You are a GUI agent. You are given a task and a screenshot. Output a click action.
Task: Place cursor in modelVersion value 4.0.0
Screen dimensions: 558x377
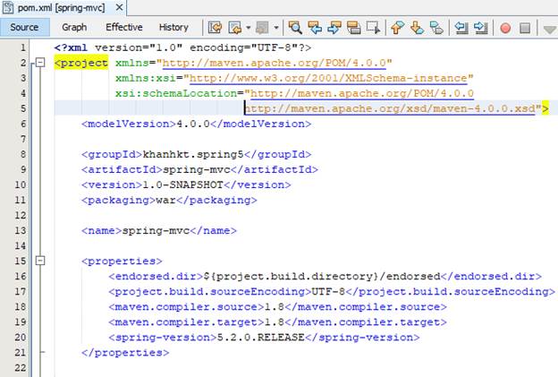point(193,124)
